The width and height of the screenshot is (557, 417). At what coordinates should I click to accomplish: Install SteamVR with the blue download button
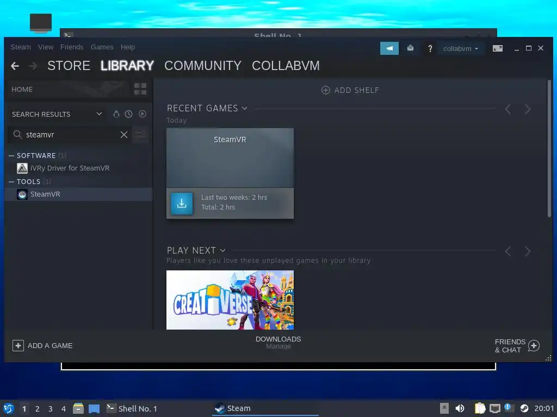tap(182, 204)
